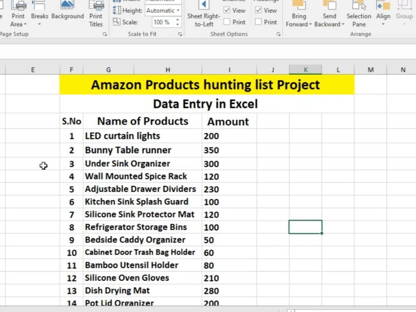This screenshot has width=416, height=312.
Task: Open Print Titles dialog
Action: (x=96, y=14)
